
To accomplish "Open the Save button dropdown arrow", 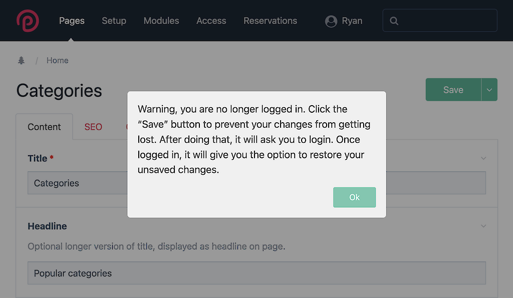I will pos(489,90).
